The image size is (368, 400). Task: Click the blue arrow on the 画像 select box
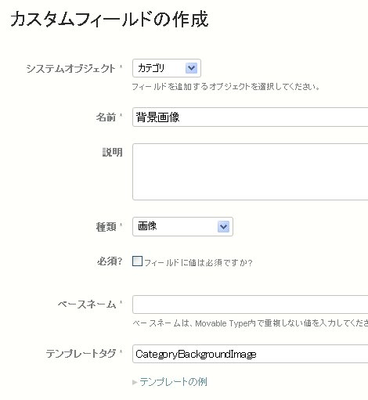[x=223, y=226]
